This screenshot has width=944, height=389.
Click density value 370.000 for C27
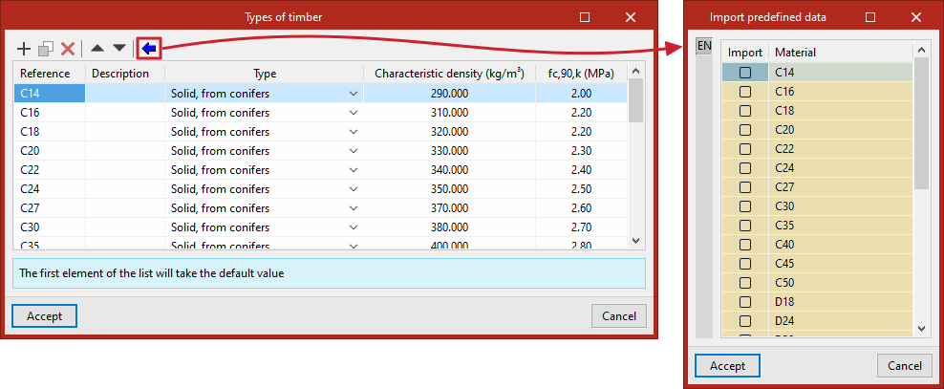[449, 208]
